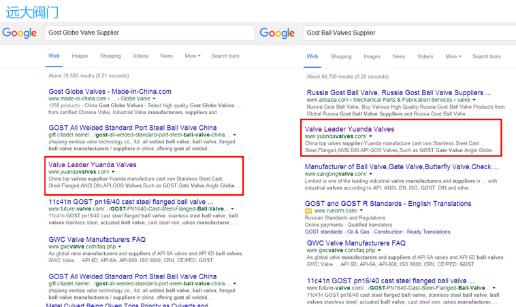Focus the 'Gost Globe Valve Supplier' search box

(149, 33)
